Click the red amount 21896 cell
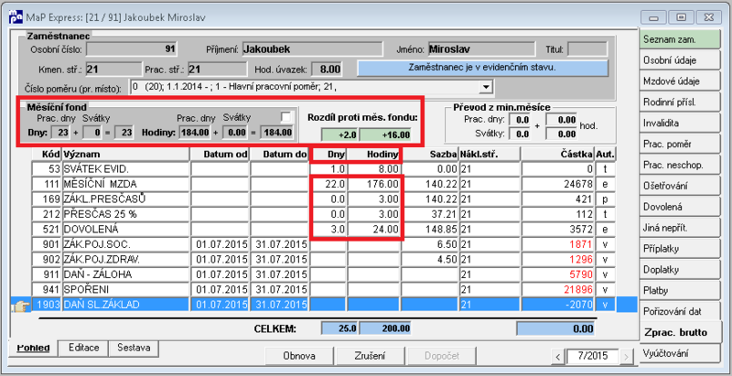Screen dimensions: 732x376 [x=558, y=290]
